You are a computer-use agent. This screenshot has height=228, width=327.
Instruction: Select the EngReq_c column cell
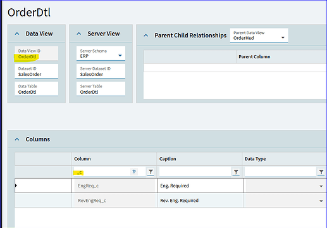click(114, 186)
